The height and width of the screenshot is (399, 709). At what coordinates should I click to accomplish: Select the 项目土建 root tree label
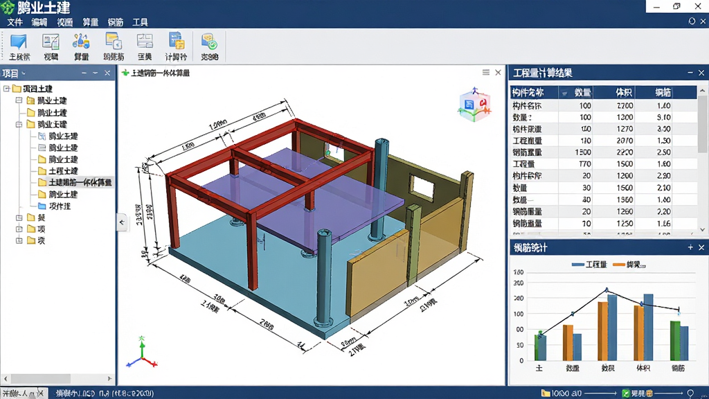tap(37, 88)
